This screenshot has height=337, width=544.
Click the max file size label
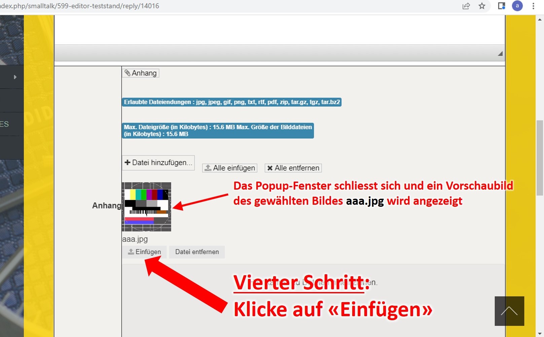tap(218, 131)
